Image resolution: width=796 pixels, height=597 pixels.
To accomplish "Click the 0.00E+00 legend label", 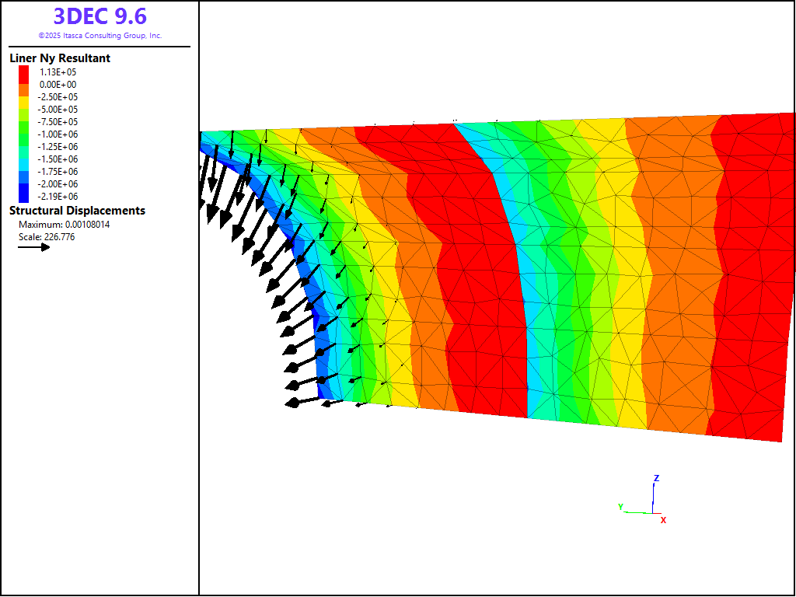I will [58, 85].
